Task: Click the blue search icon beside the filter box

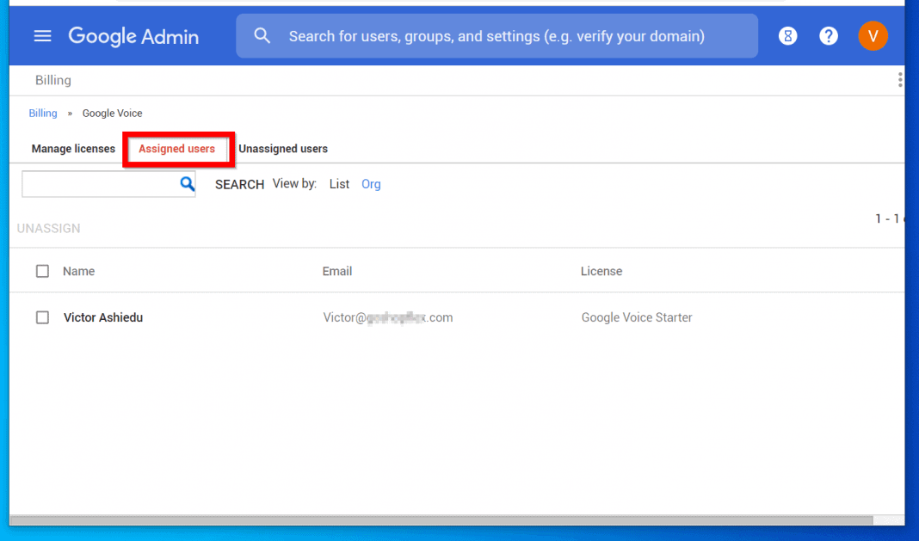Action: click(188, 183)
